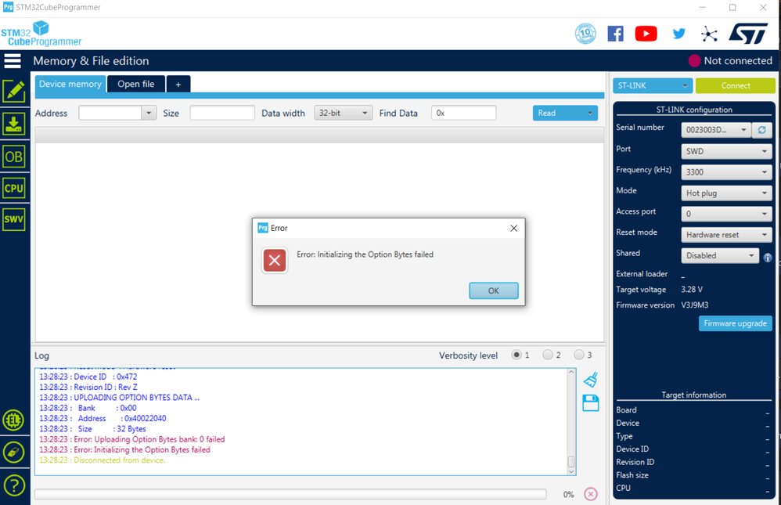Screen dimensions: 781x505
Task: Open the Facebook link icon
Action: click(x=616, y=34)
